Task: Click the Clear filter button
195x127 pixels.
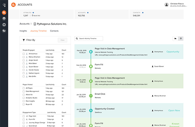Action: click(62, 40)
